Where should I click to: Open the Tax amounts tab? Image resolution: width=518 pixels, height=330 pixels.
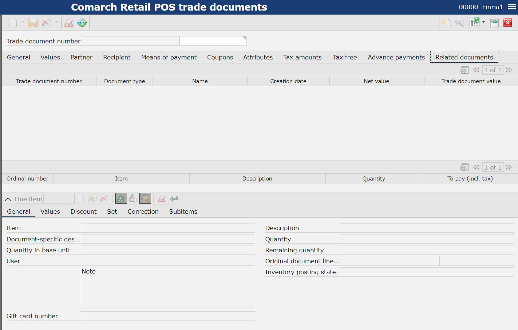[x=303, y=57]
